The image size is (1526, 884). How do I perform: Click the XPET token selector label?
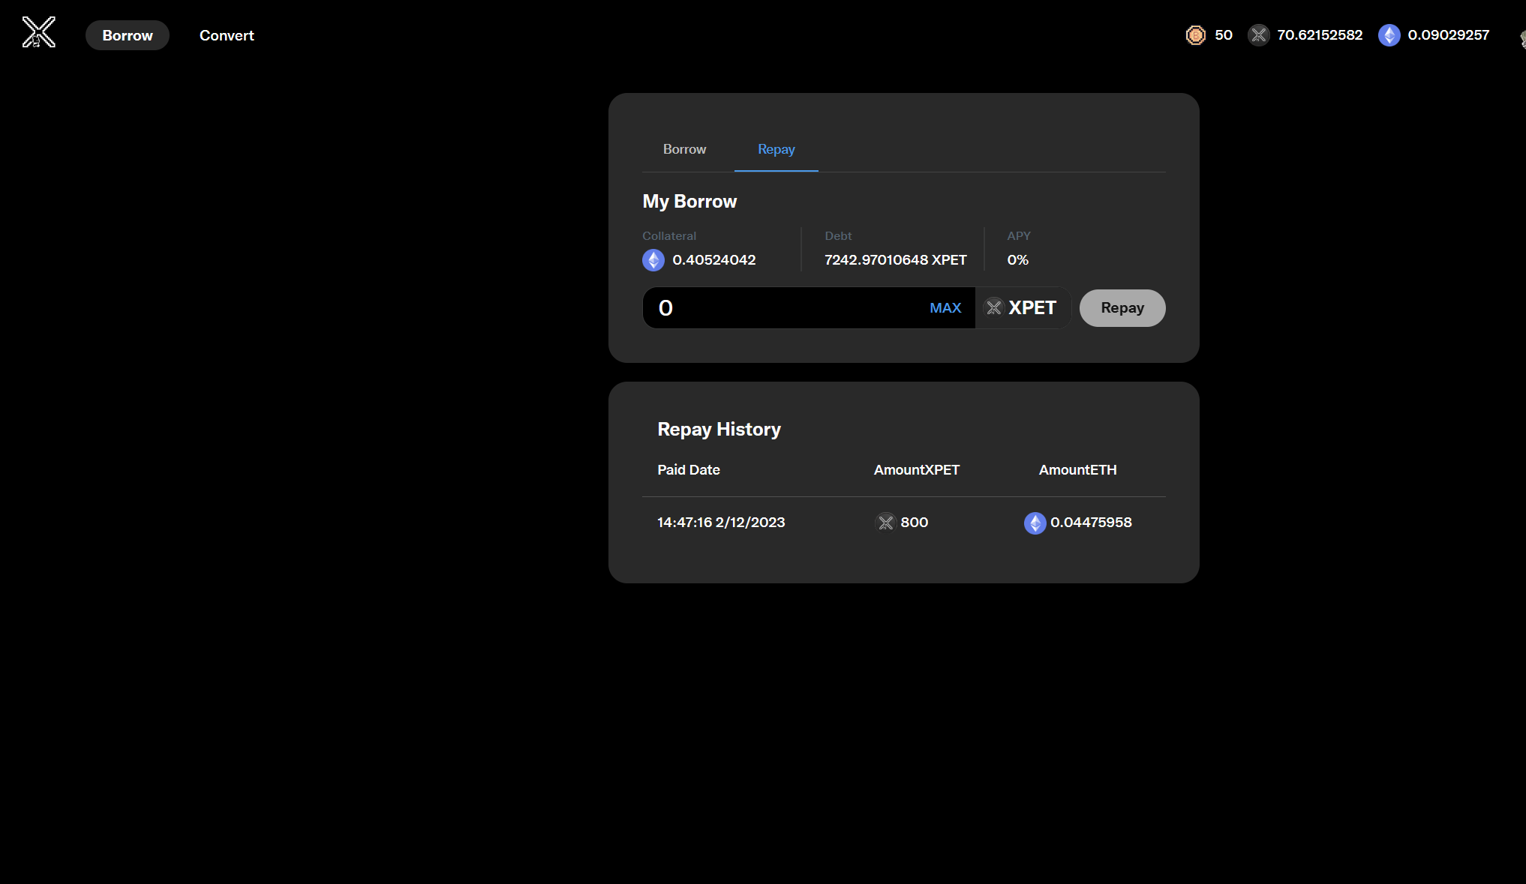click(x=1032, y=308)
